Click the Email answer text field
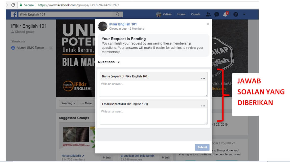Screen dimensions: 290x162 (154, 116)
